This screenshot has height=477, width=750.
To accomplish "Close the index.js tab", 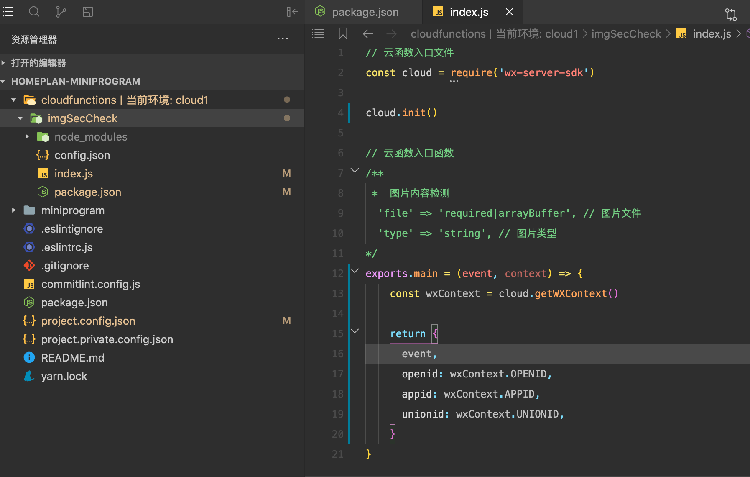I will [x=509, y=12].
